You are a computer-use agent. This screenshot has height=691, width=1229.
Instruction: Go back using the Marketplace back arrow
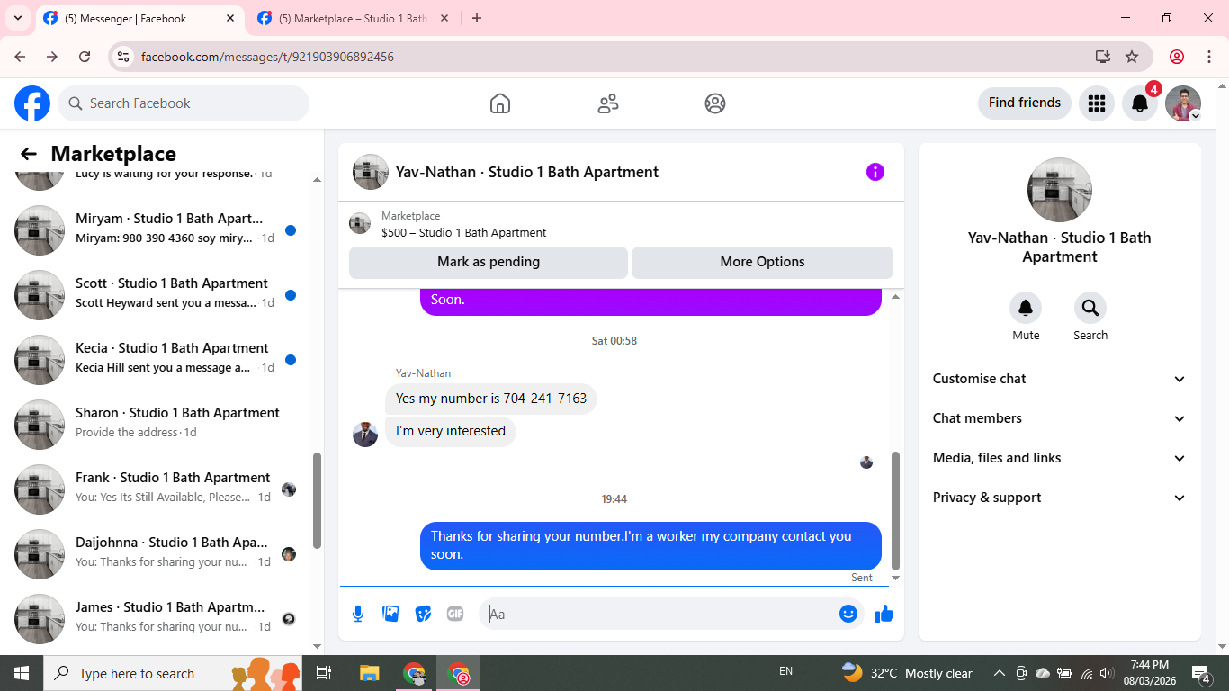tap(29, 154)
